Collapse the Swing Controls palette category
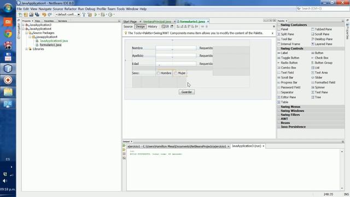Image resolution: width=350 pixels, height=197 pixels. 279,49
